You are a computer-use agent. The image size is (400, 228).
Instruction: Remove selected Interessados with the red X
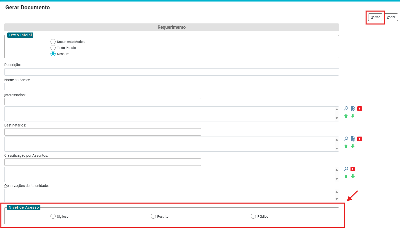tap(360, 109)
